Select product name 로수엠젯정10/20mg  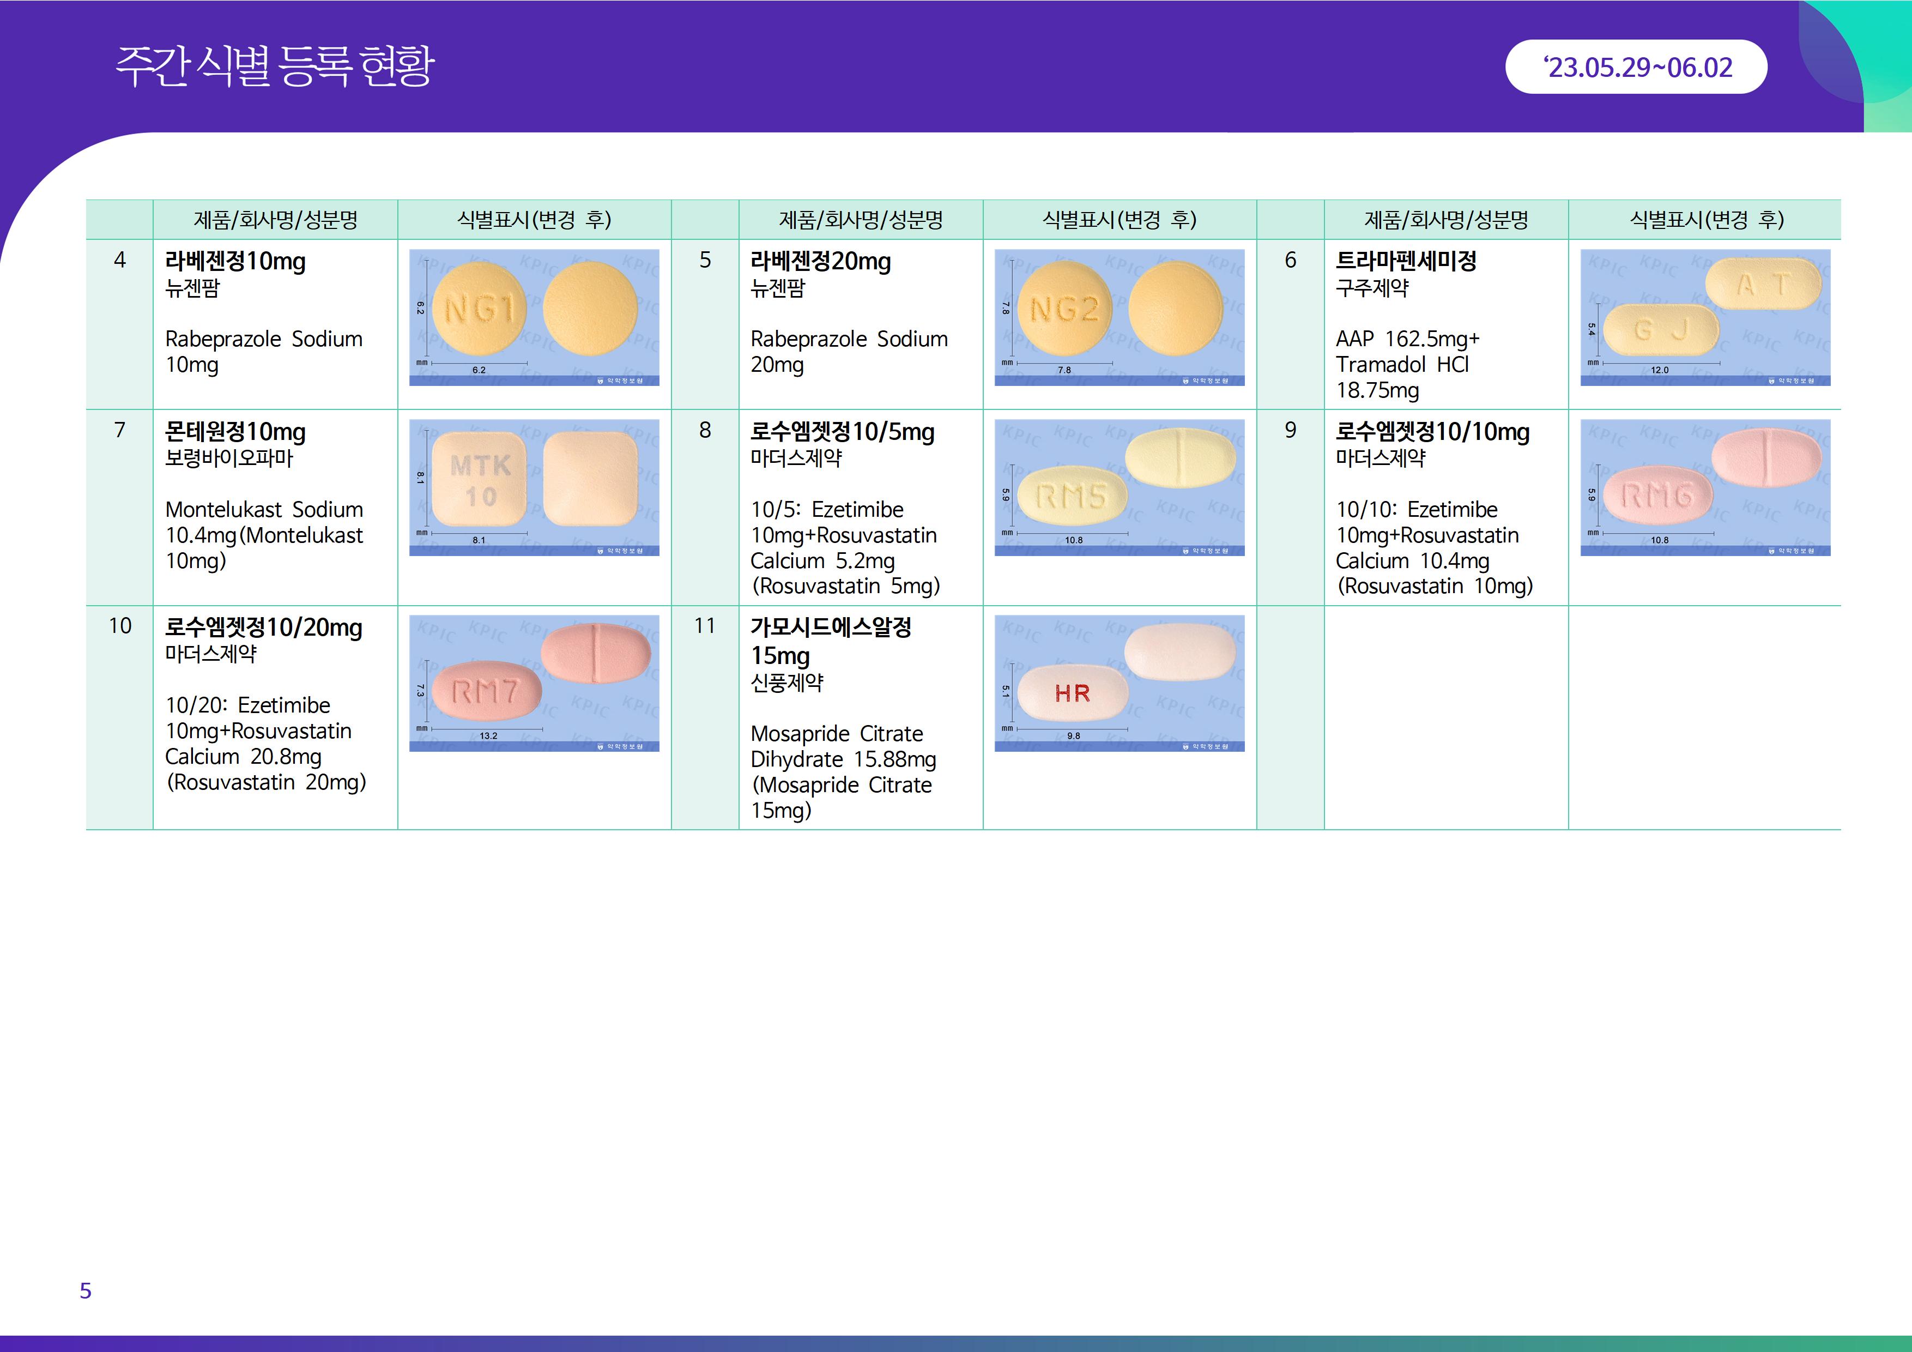click(x=263, y=627)
